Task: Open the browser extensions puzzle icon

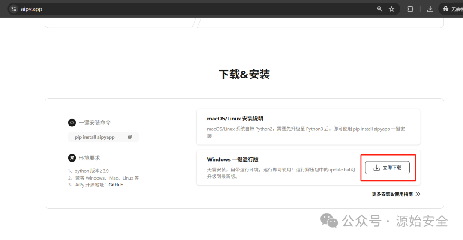Action: [410, 9]
